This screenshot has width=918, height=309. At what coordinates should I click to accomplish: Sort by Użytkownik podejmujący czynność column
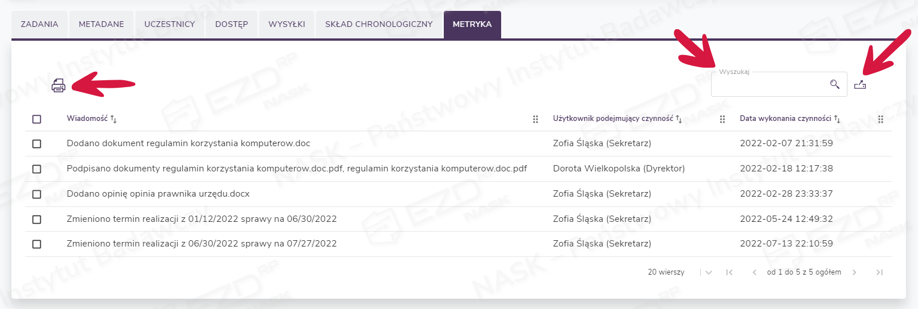coord(679,119)
